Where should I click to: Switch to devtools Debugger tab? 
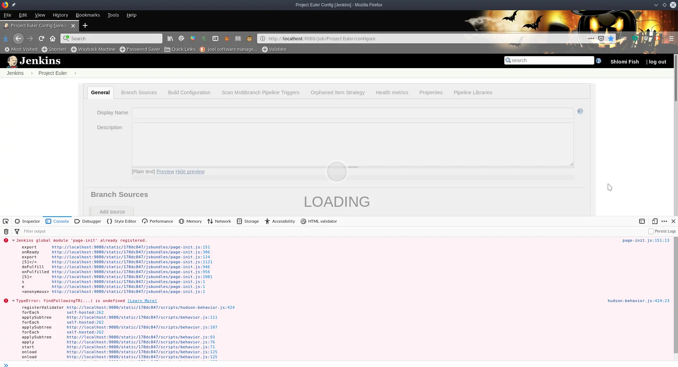click(x=88, y=221)
